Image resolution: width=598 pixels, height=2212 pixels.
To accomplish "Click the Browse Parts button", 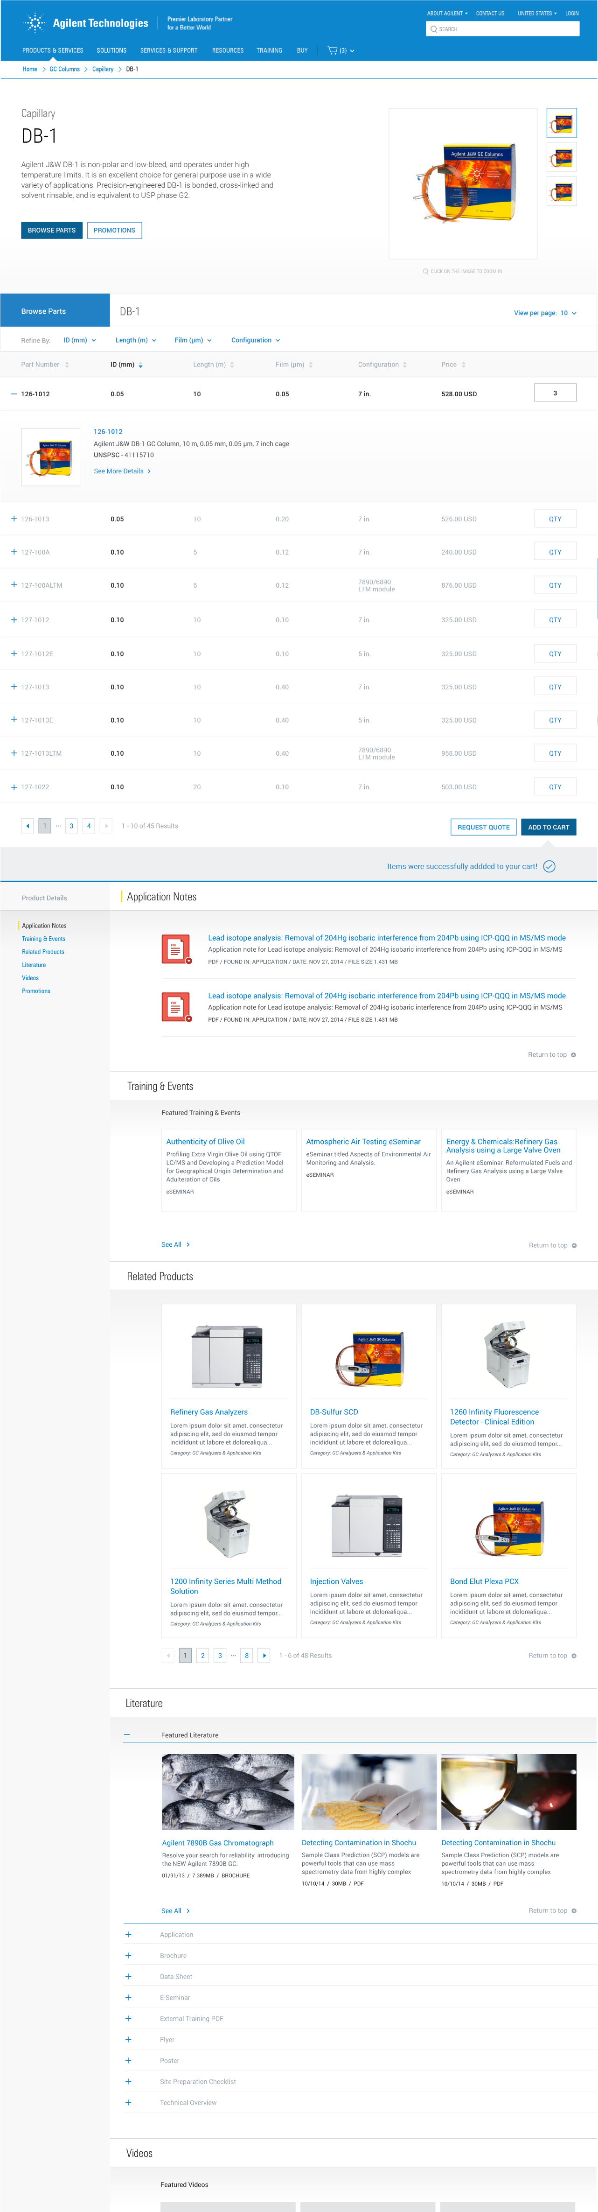I will coord(51,230).
